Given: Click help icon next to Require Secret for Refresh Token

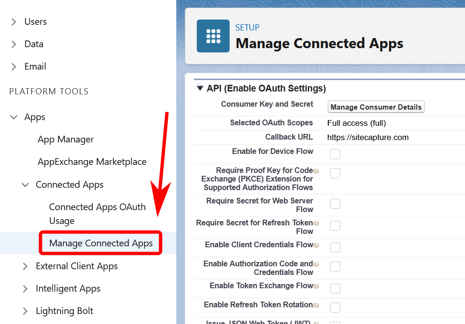Looking at the screenshot, I should (316, 223).
